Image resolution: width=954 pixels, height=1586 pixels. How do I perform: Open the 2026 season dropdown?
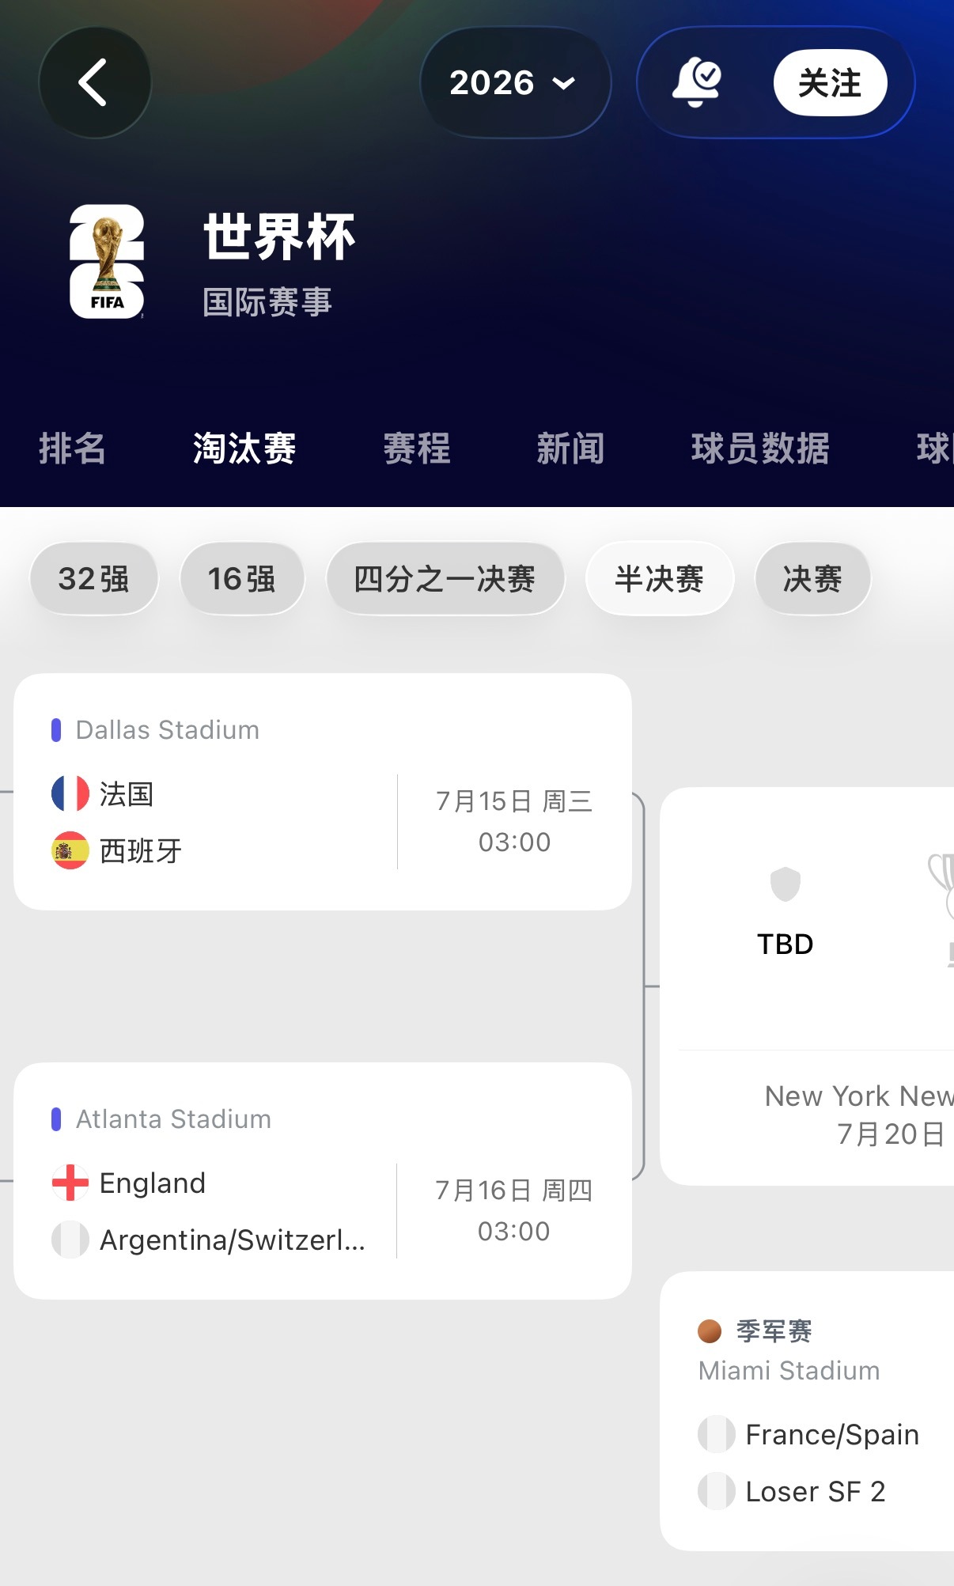click(515, 82)
